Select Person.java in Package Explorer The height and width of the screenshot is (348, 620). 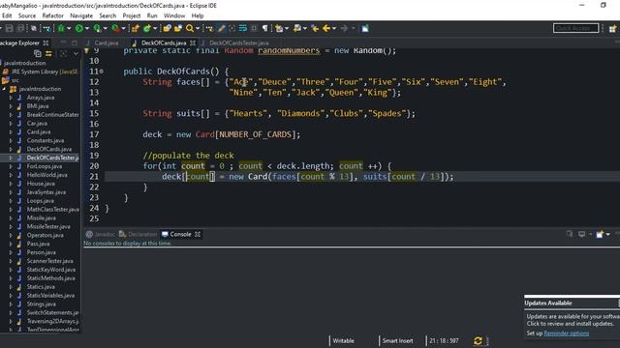pos(41,252)
